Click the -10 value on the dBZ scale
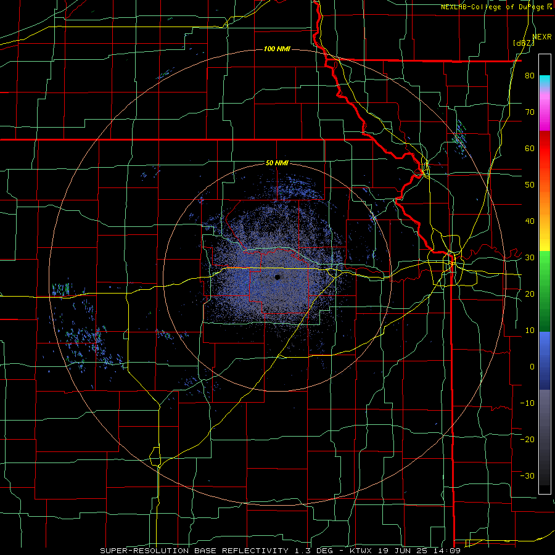Screen dimensions: 555x555 click(x=527, y=403)
